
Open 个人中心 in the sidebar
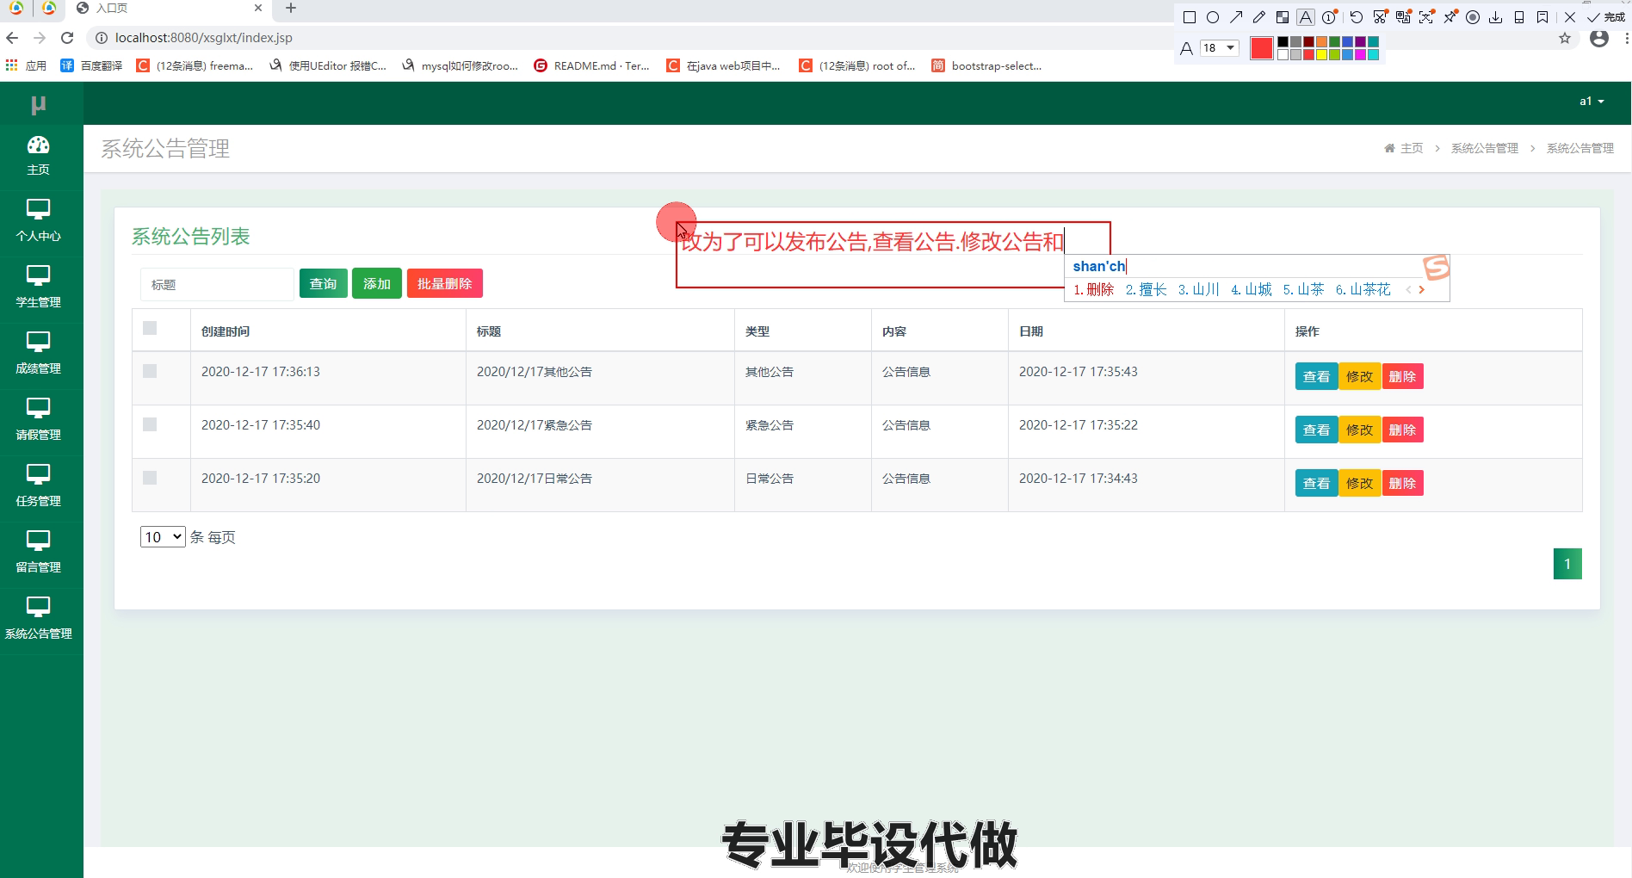pyautogui.click(x=39, y=221)
